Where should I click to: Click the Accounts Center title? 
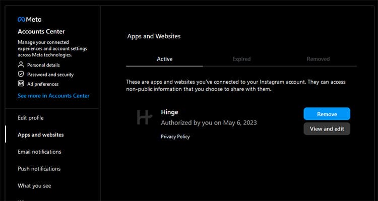[x=41, y=32]
